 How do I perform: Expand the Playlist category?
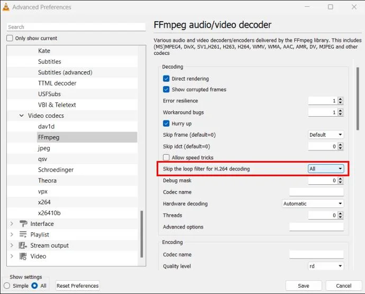click(12, 234)
